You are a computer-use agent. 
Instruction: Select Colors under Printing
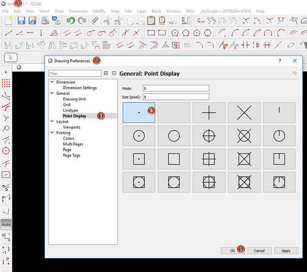point(68,138)
